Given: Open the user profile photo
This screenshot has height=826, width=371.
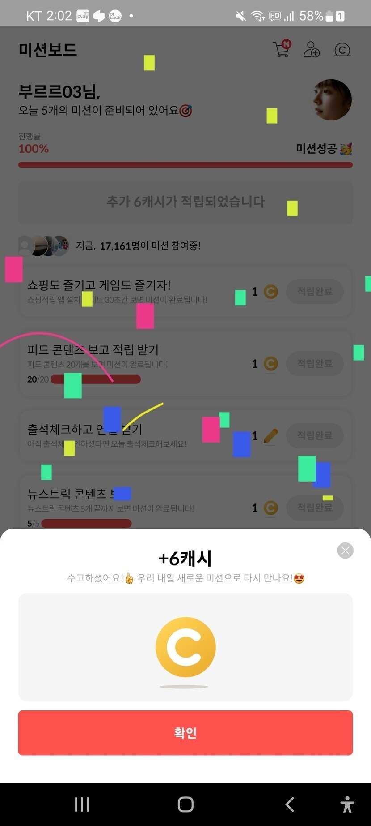Looking at the screenshot, I should pyautogui.click(x=331, y=100).
